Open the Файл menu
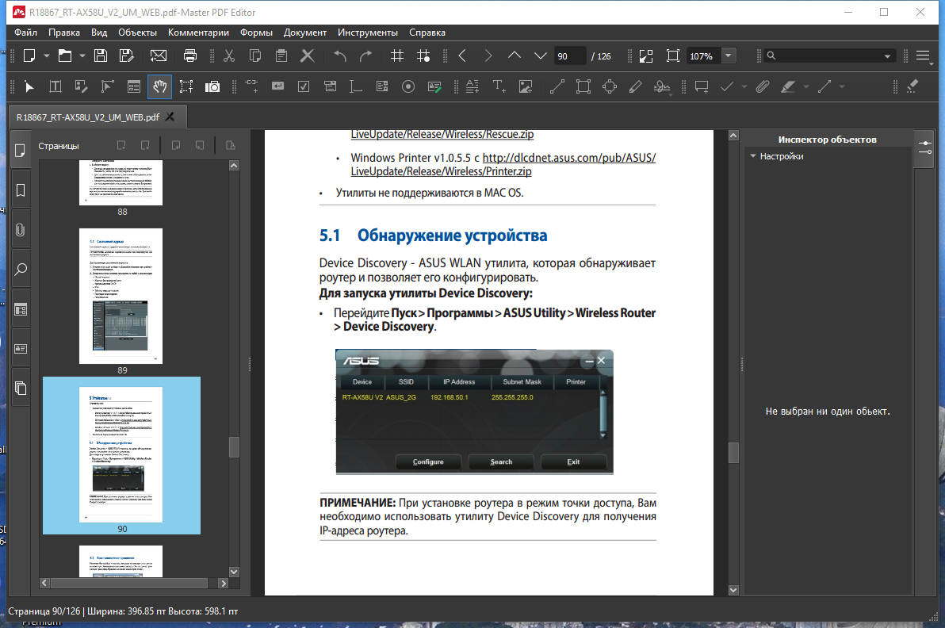The width and height of the screenshot is (945, 628). [x=26, y=33]
